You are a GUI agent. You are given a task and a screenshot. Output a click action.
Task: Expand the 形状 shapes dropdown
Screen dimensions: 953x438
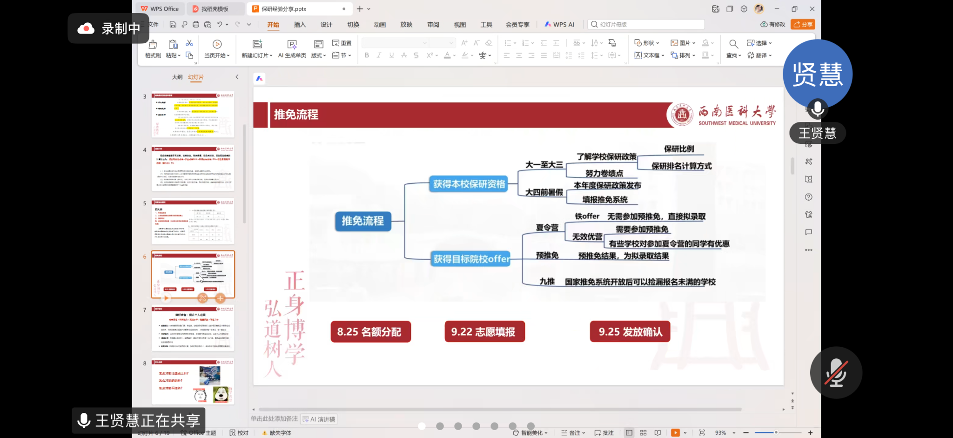point(647,43)
